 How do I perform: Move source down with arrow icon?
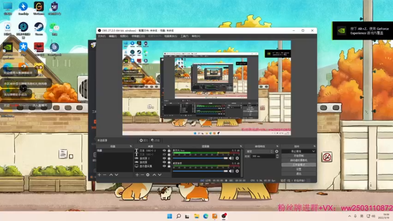click(160, 175)
